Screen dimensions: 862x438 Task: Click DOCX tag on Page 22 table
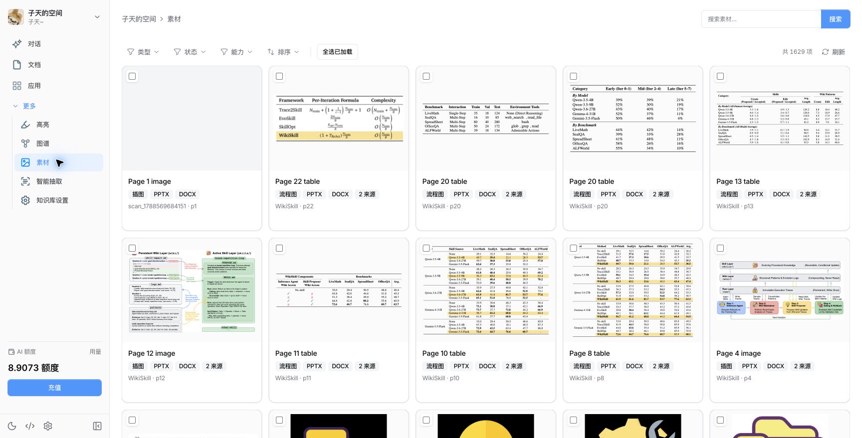[x=340, y=194]
